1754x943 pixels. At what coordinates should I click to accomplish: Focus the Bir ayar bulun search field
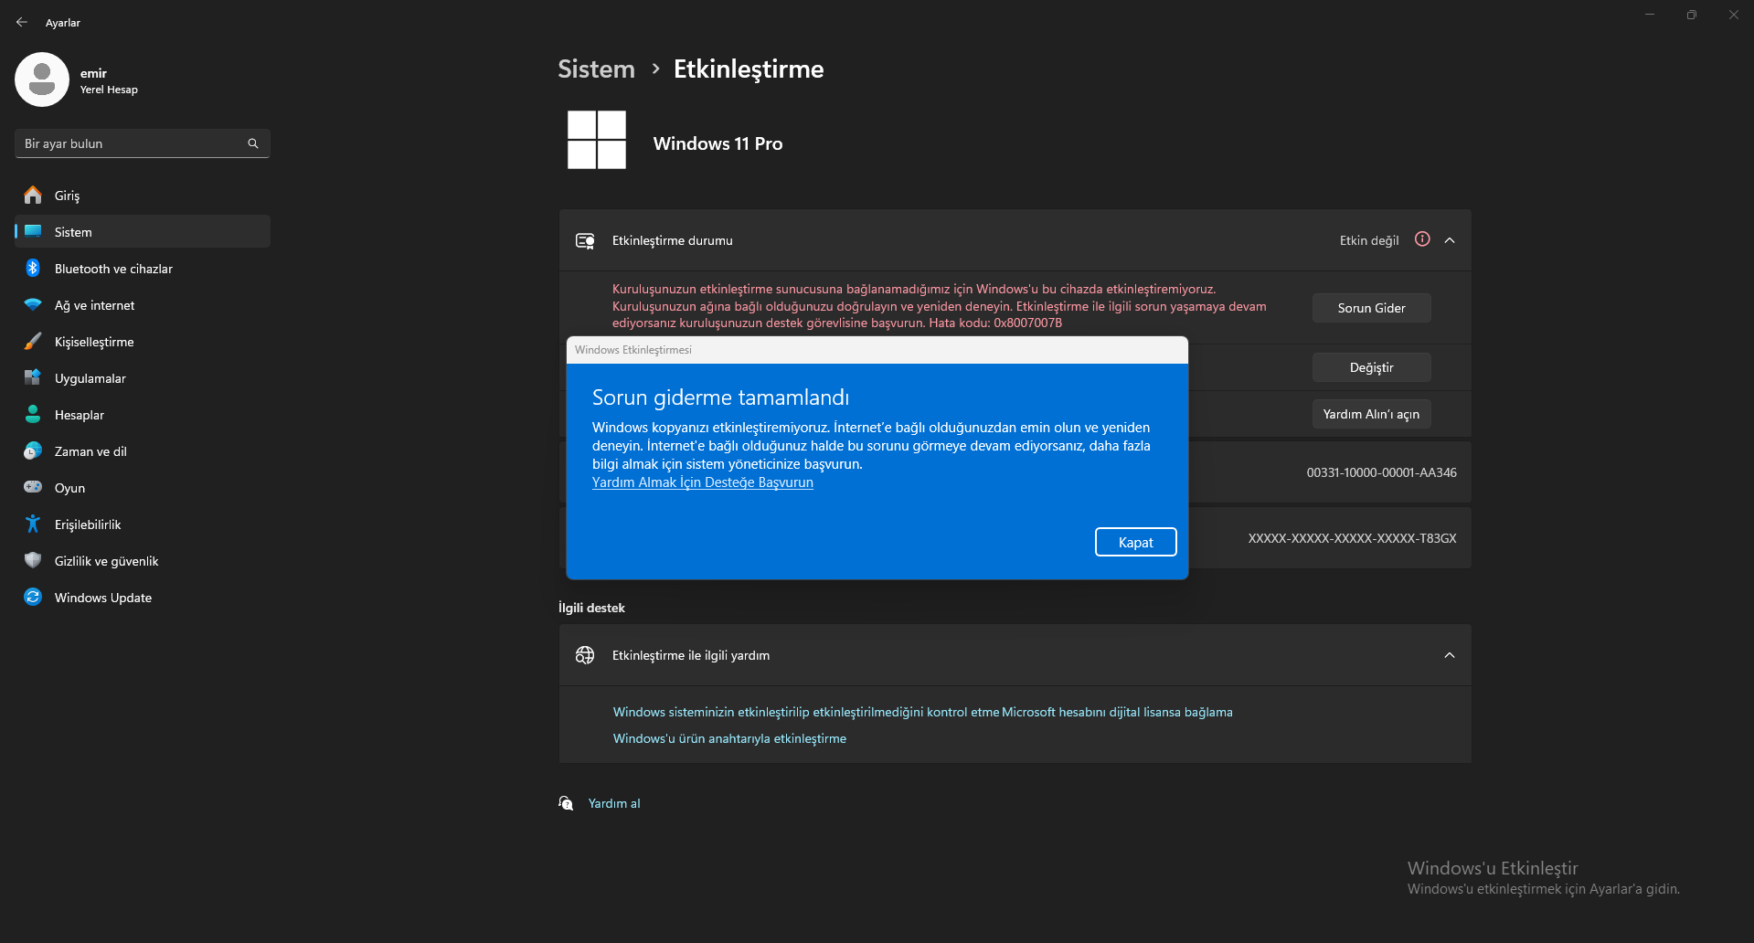pyautogui.click(x=143, y=143)
